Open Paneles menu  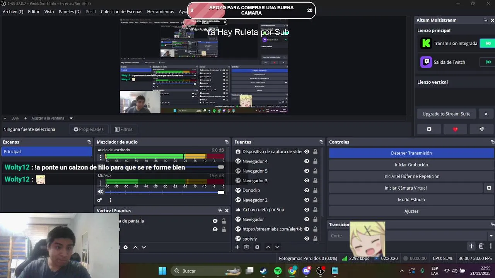click(70, 12)
